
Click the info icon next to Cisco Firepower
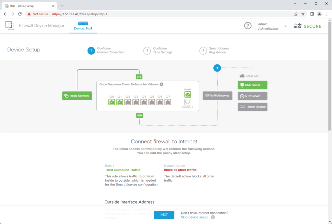[161, 84]
